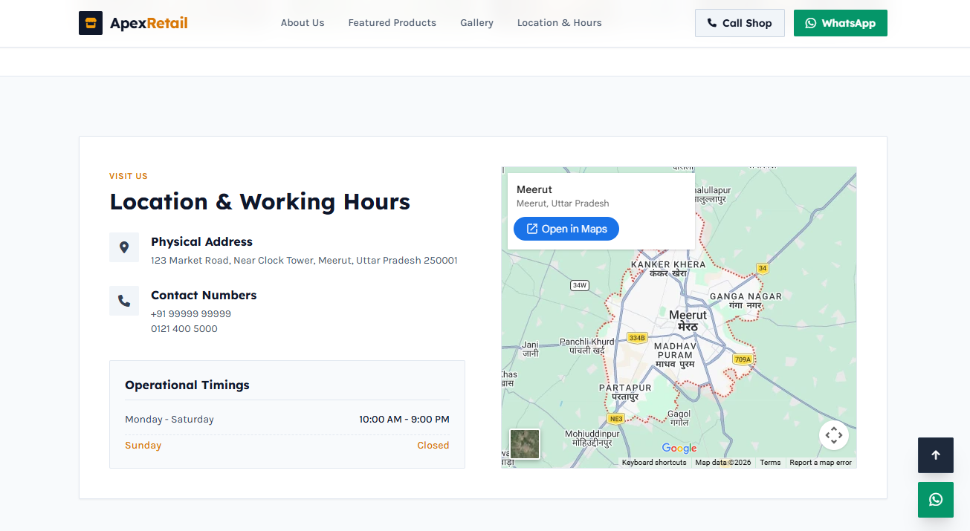970x531 pixels.
Task: Click Open in Maps button
Action: tap(566, 229)
